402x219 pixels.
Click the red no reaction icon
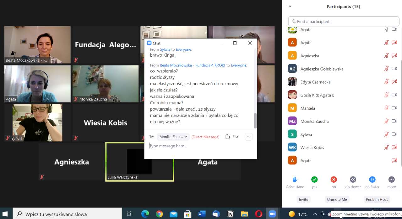[x=334, y=180]
